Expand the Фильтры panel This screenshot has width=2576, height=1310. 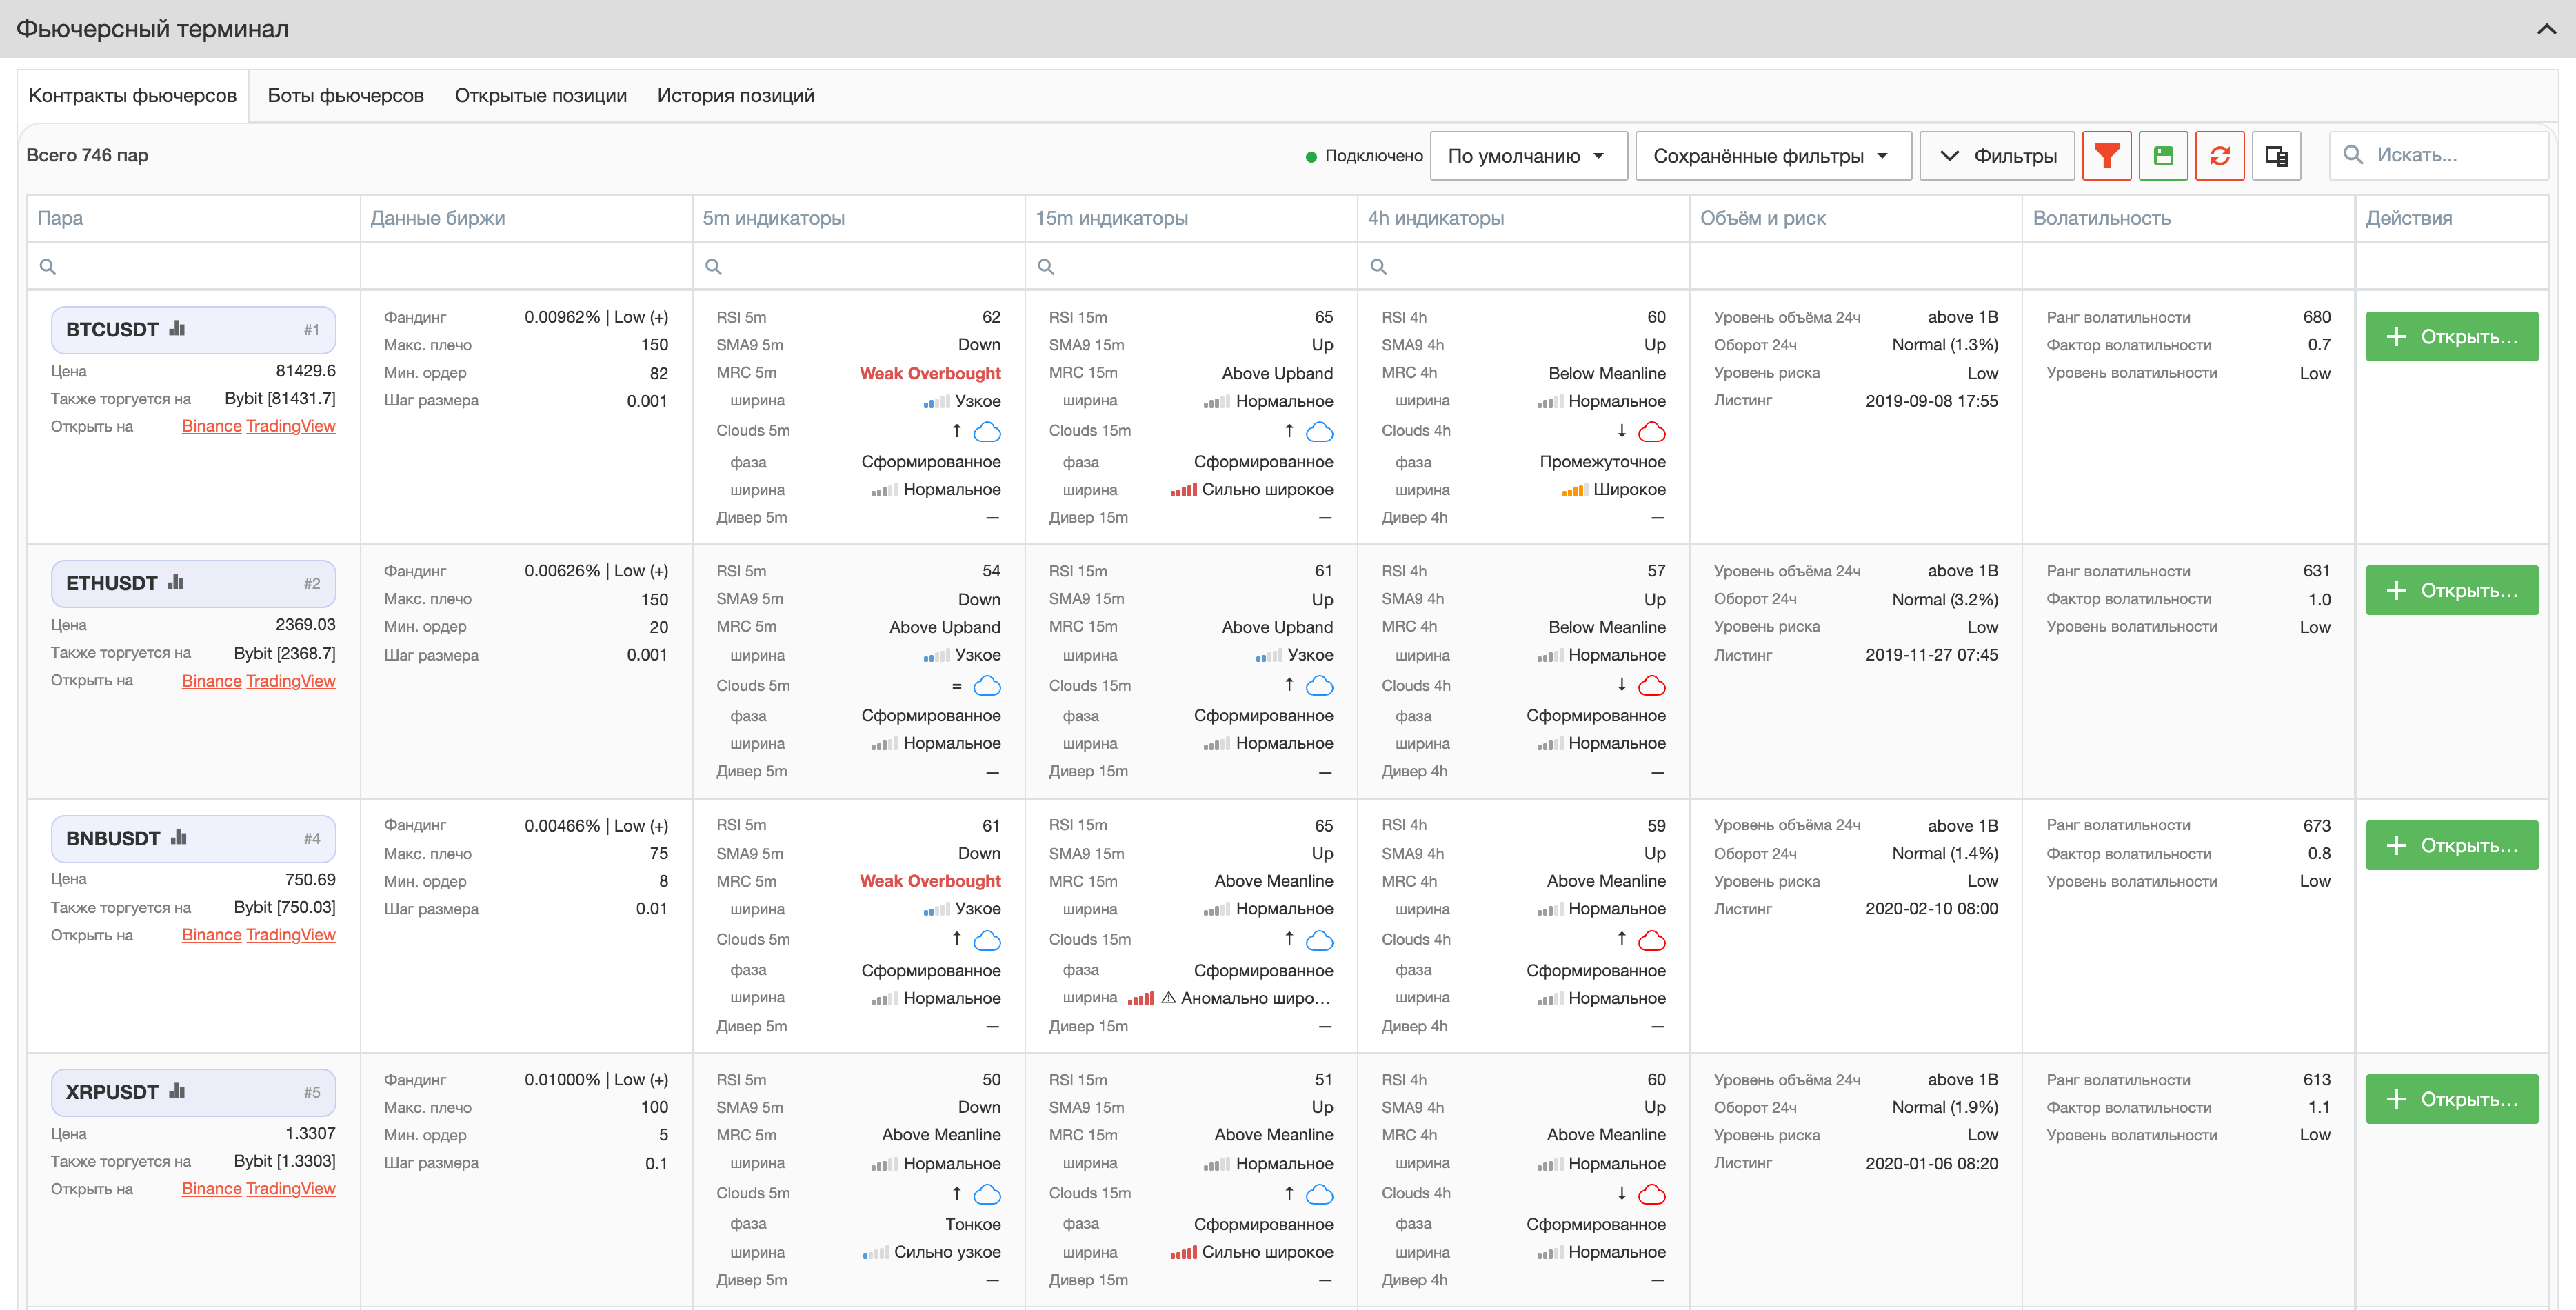1997,156
